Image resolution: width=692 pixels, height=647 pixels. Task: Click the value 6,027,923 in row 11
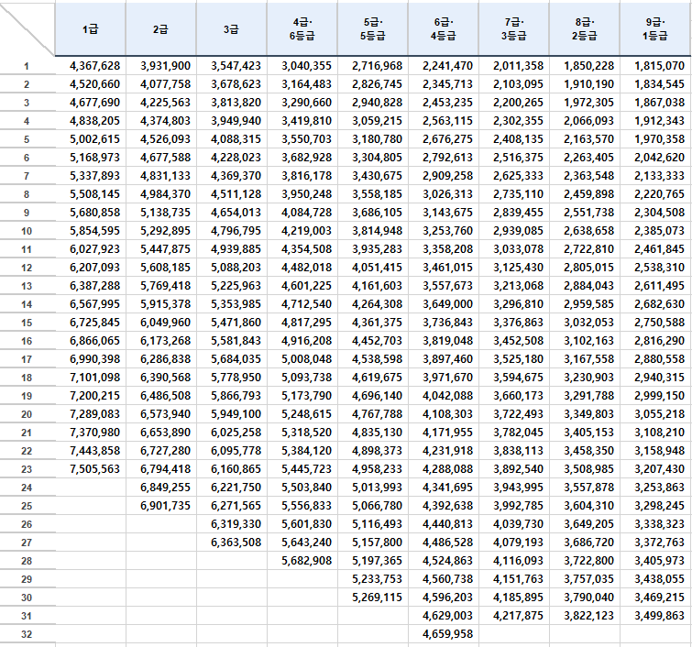94,249
